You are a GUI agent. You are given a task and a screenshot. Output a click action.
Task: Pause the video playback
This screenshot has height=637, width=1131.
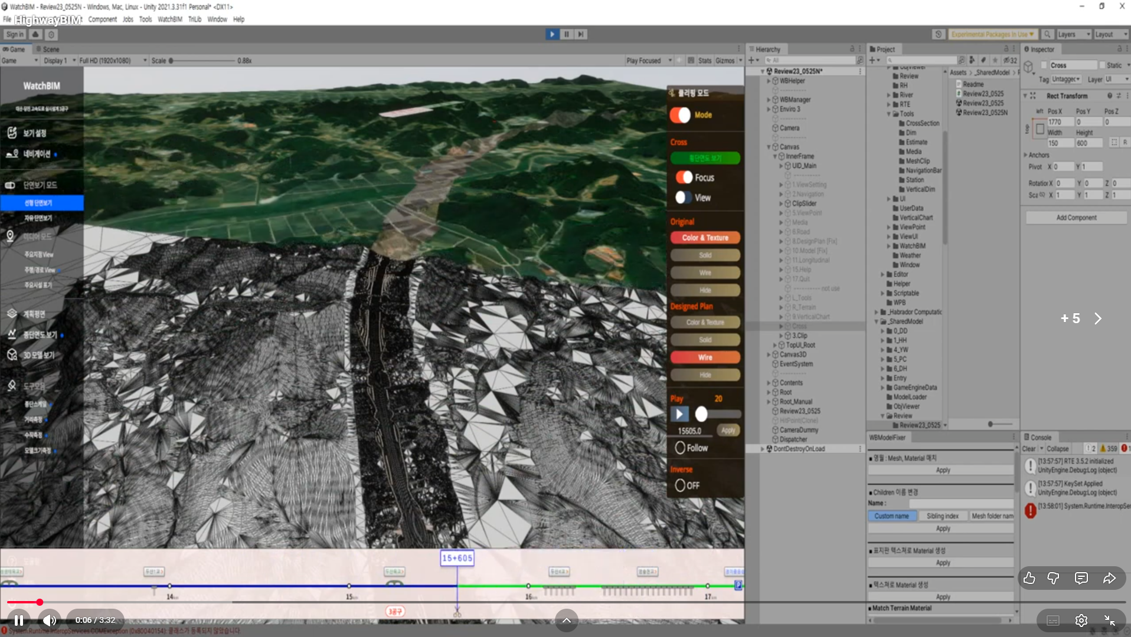19,620
